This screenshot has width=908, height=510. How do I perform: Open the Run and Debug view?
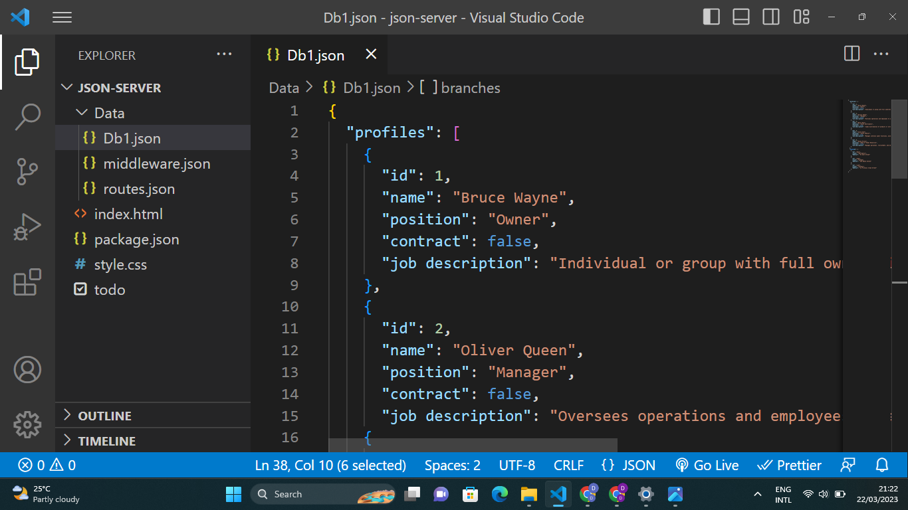tap(27, 226)
